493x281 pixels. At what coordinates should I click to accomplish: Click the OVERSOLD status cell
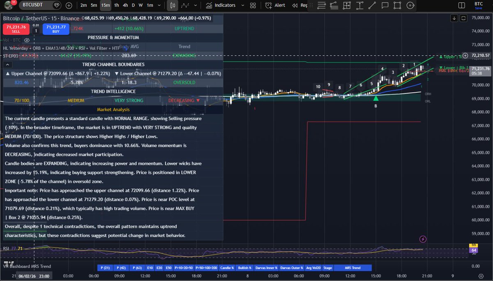click(x=184, y=82)
